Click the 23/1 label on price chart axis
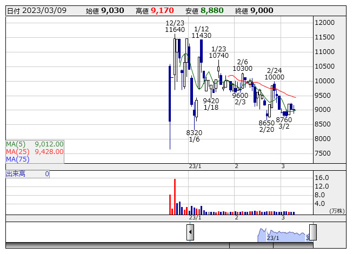This screenshot has width=353, height=254. point(195,166)
